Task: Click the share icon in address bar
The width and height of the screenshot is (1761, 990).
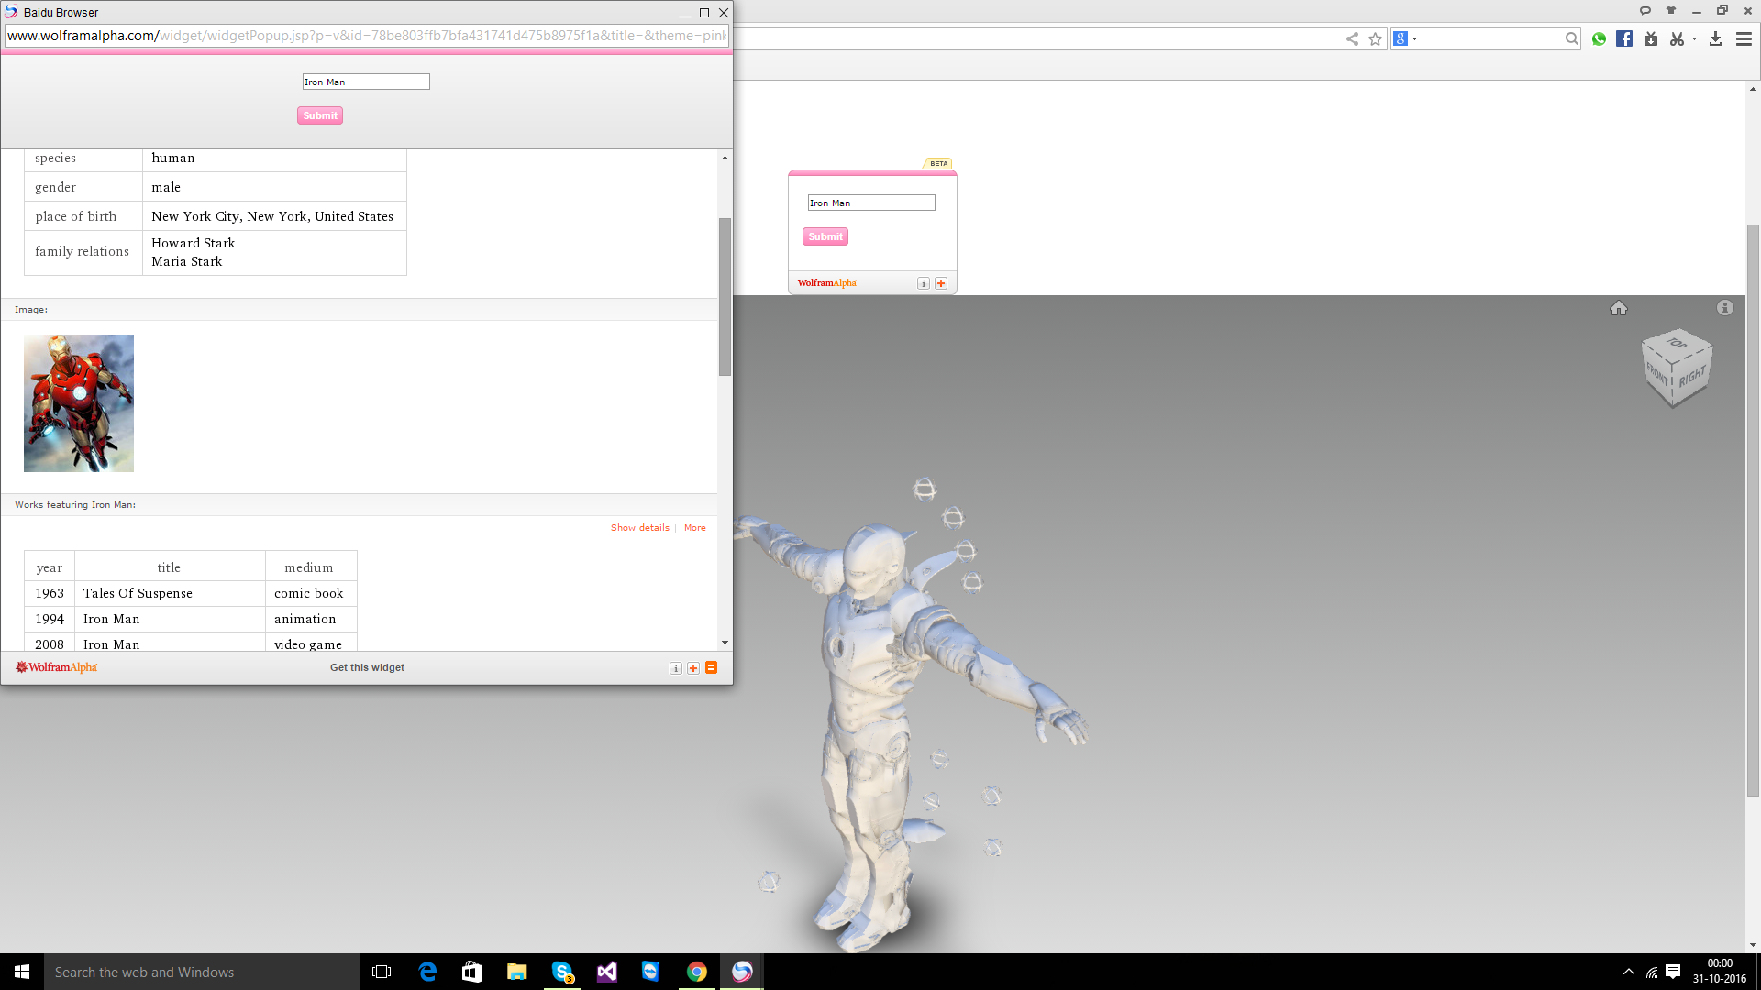Action: 1352,38
